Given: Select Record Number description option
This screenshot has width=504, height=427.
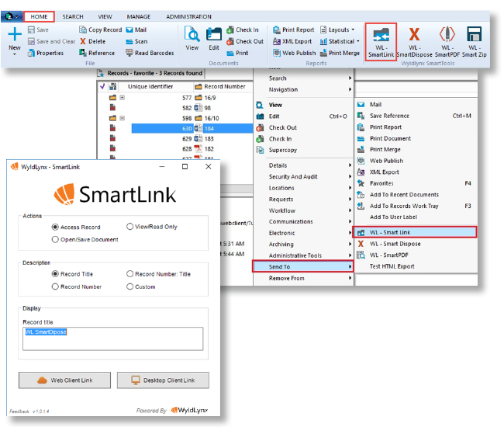Looking at the screenshot, I should pos(55,286).
